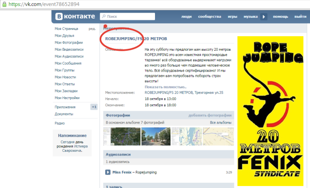This screenshot has height=188, width=310.
Task: Open Мои Друзья in sidebar
Action: 64,35
